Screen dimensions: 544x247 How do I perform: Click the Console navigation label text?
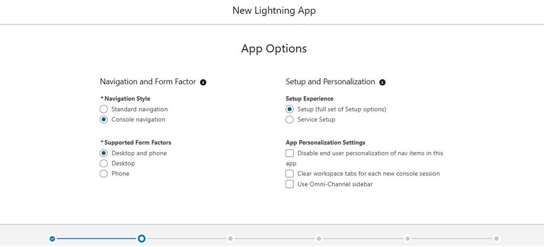coord(138,119)
